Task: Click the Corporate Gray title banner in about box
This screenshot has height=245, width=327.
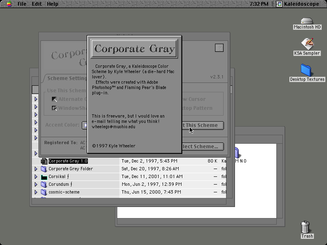Action: (x=134, y=49)
